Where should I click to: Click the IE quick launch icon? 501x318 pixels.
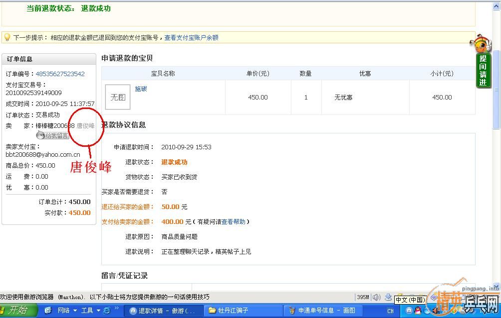coord(106,311)
